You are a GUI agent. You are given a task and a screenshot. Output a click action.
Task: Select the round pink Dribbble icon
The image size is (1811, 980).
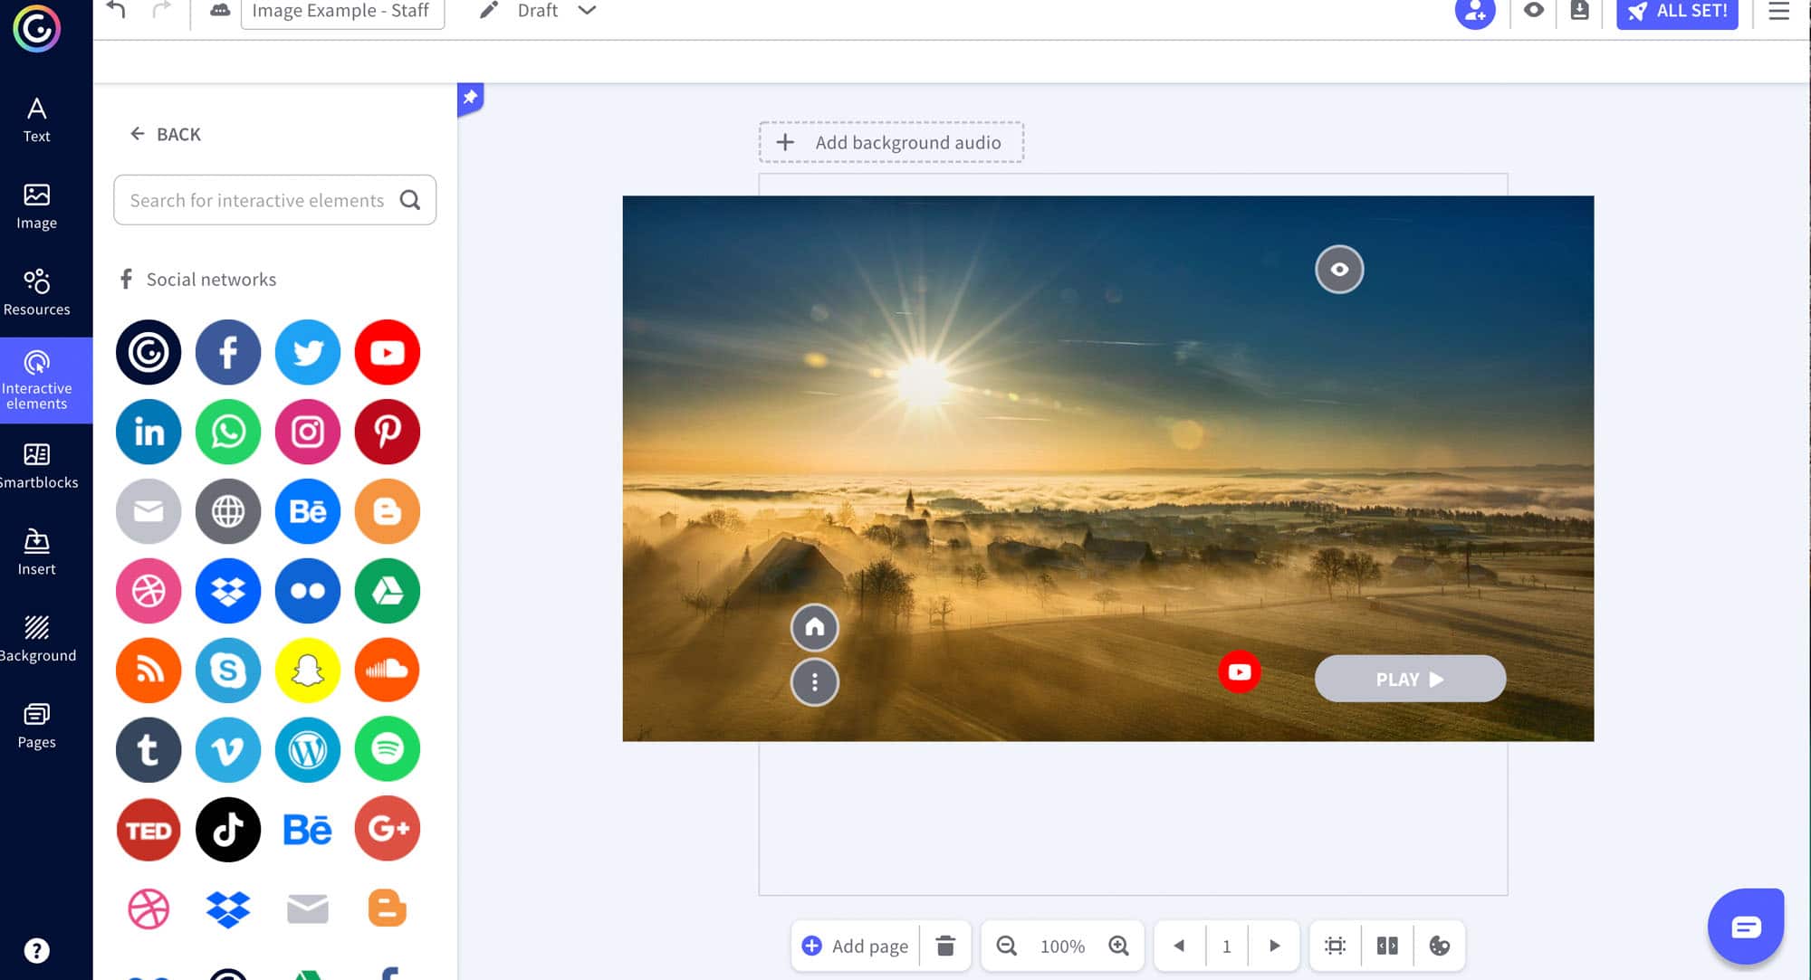(x=149, y=591)
